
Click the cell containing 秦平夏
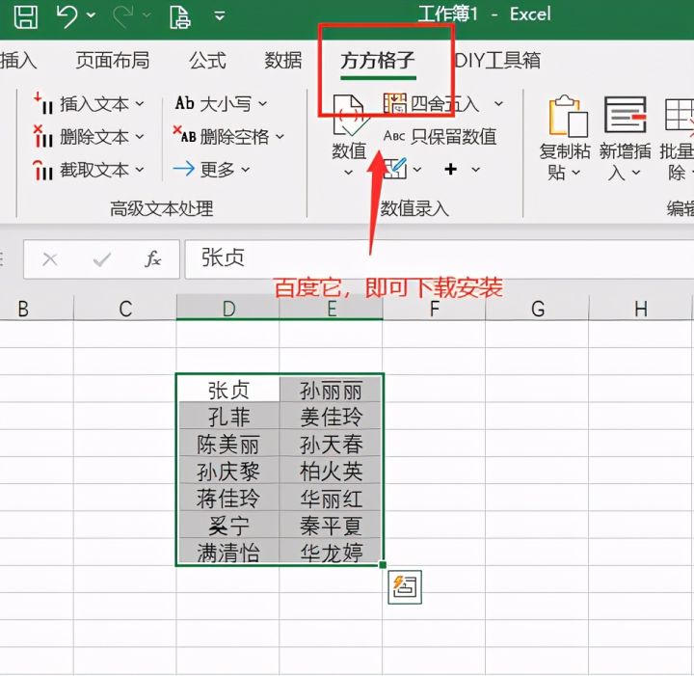[331, 525]
